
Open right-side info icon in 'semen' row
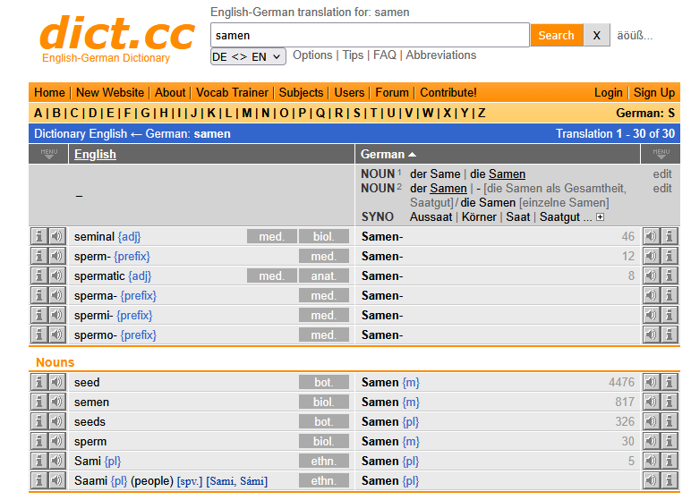[669, 402]
